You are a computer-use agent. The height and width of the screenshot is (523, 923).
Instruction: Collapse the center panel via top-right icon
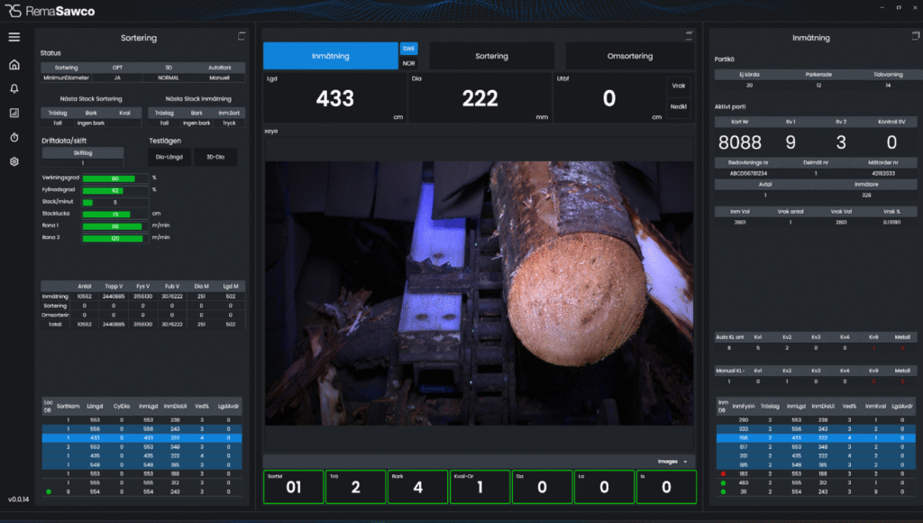coord(689,34)
